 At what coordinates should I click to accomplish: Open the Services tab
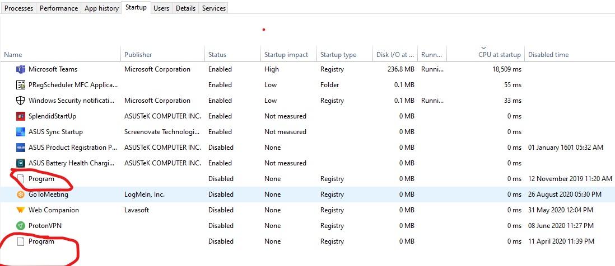point(214,8)
